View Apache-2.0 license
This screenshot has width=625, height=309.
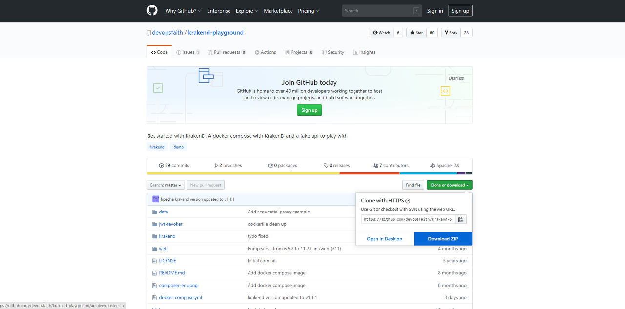pos(445,166)
